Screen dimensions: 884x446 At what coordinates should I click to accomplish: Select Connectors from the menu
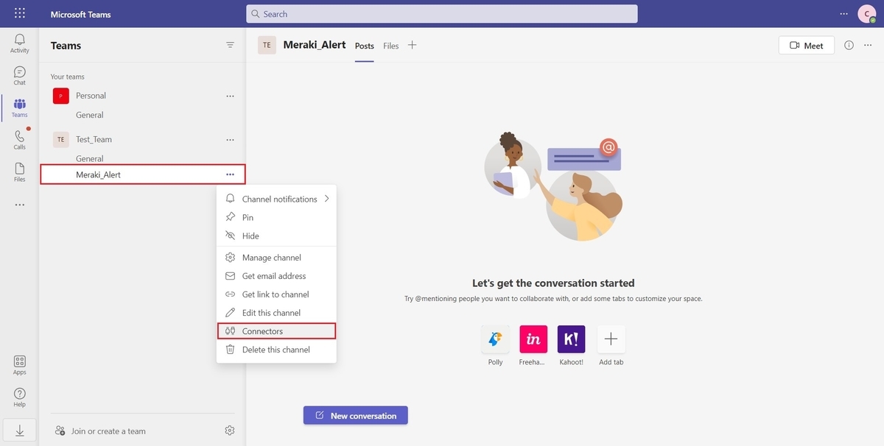click(x=276, y=331)
